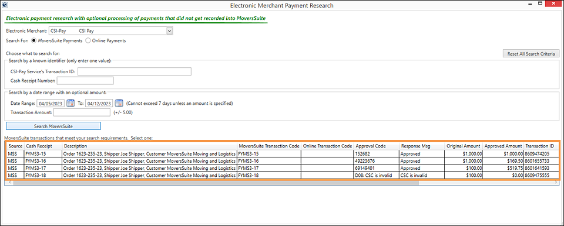Sort by MoversSuite Transaction Code column header
The height and width of the screenshot is (226, 564).
tap(269, 146)
